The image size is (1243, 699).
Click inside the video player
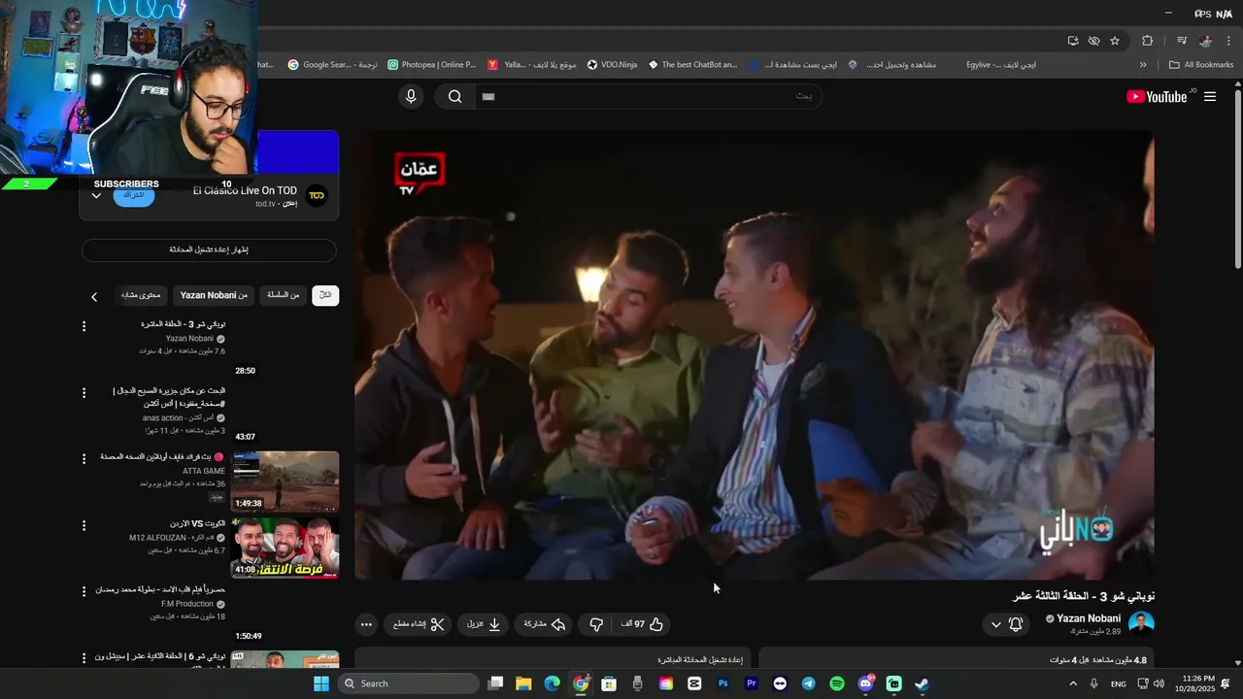(x=754, y=355)
